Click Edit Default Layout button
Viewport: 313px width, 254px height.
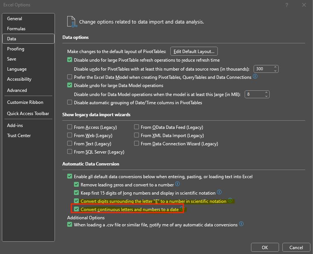(x=194, y=51)
